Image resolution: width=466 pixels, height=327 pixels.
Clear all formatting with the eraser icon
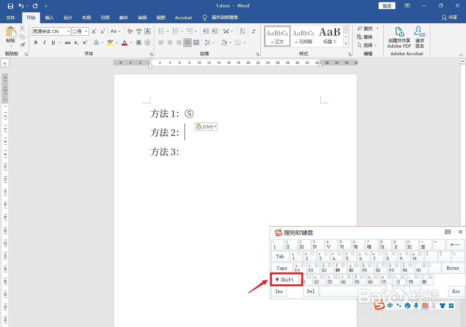click(x=130, y=32)
